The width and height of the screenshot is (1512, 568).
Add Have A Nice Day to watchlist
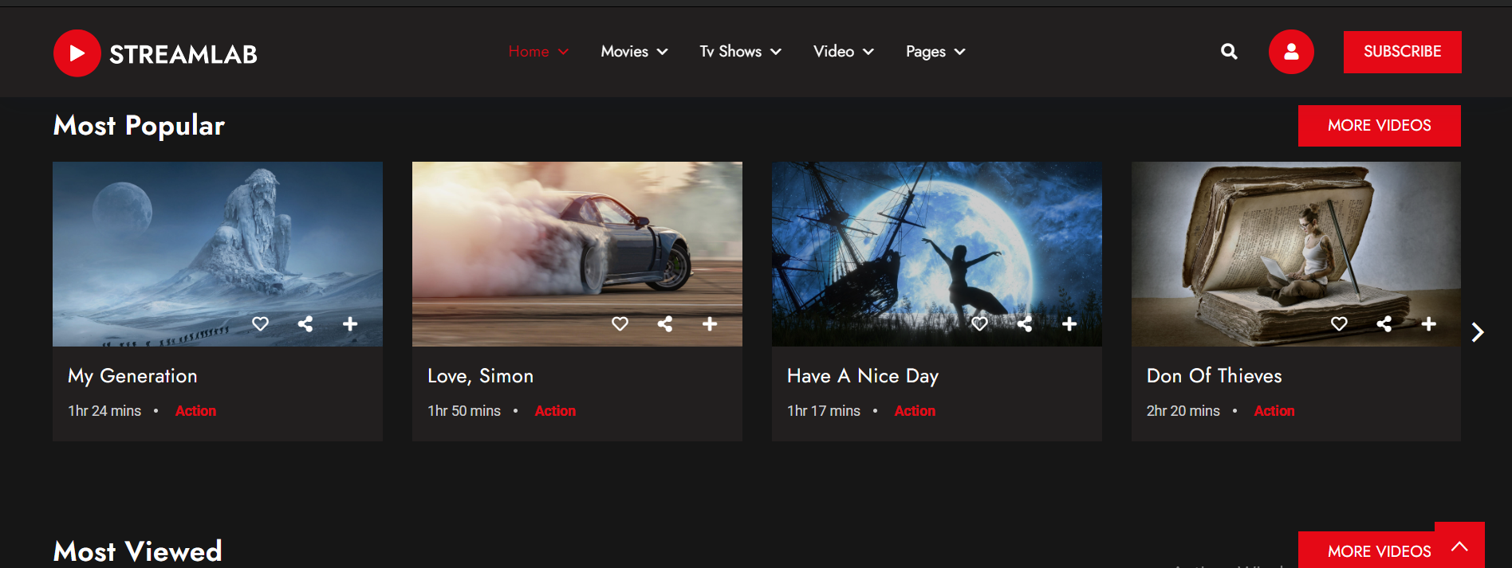[1069, 323]
